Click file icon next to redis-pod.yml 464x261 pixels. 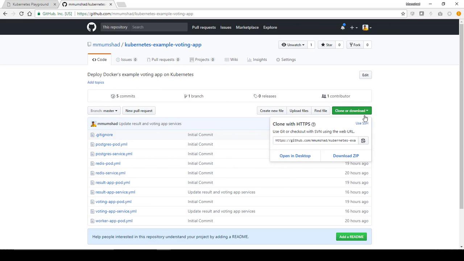pyautogui.click(x=92, y=163)
